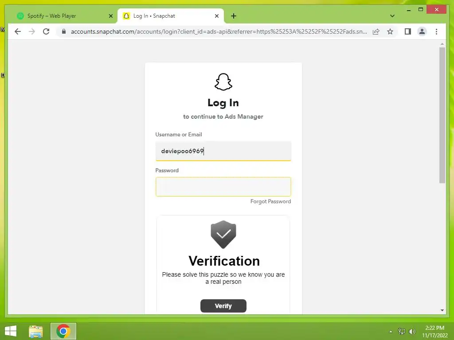The width and height of the screenshot is (454, 340).
Task: Open the network status tray icon
Action: (402, 331)
